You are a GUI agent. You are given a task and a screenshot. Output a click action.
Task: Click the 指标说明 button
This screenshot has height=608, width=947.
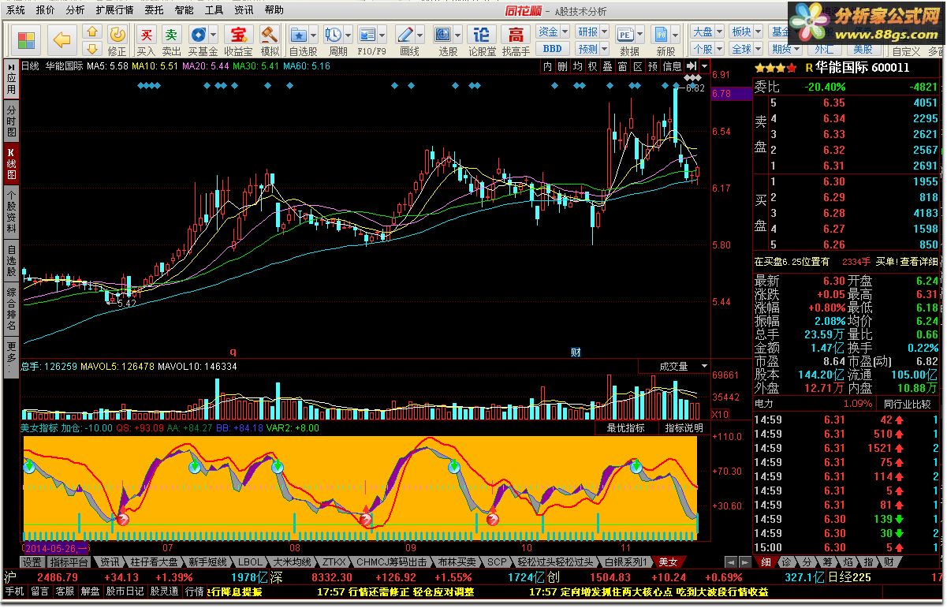click(x=684, y=428)
